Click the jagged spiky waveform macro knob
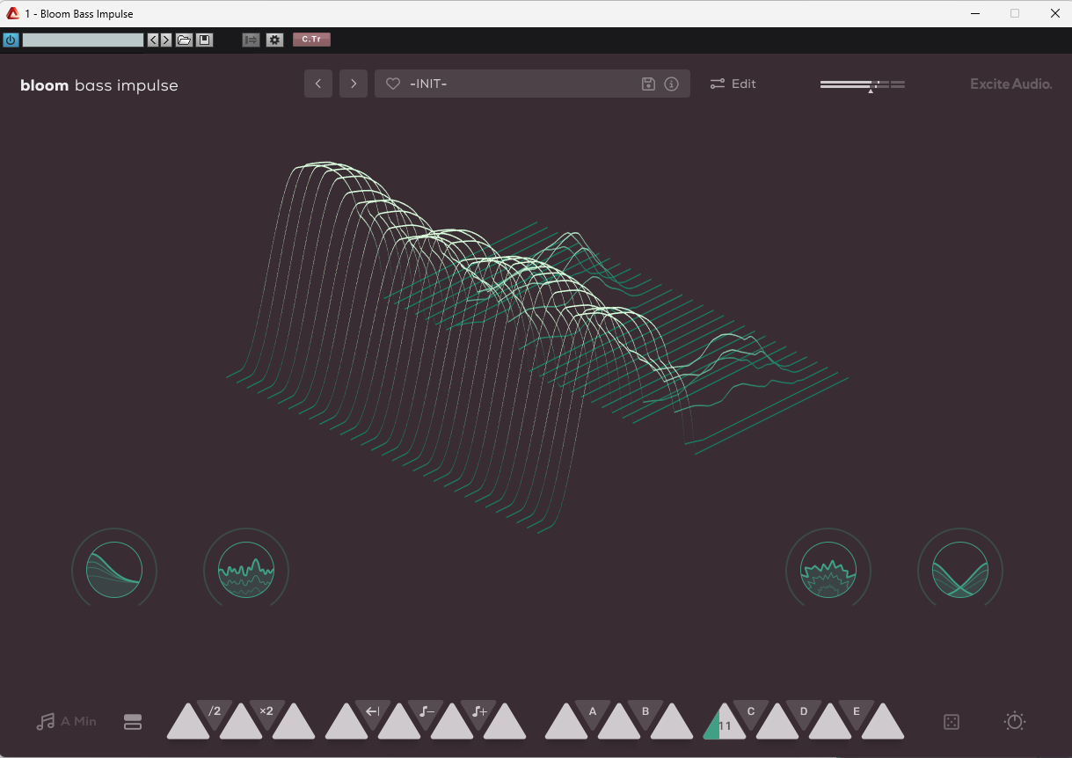The width and height of the screenshot is (1072, 758). click(x=828, y=570)
